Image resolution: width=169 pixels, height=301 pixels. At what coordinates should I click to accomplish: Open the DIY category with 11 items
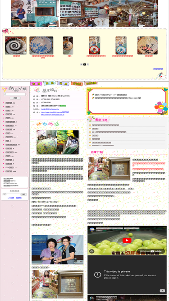point(11,167)
